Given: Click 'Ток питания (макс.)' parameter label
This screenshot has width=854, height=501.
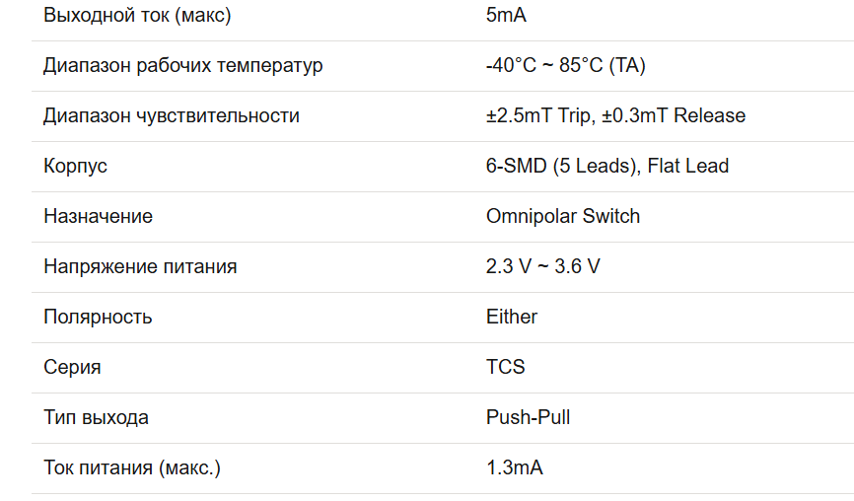Looking at the screenshot, I should click(132, 468).
